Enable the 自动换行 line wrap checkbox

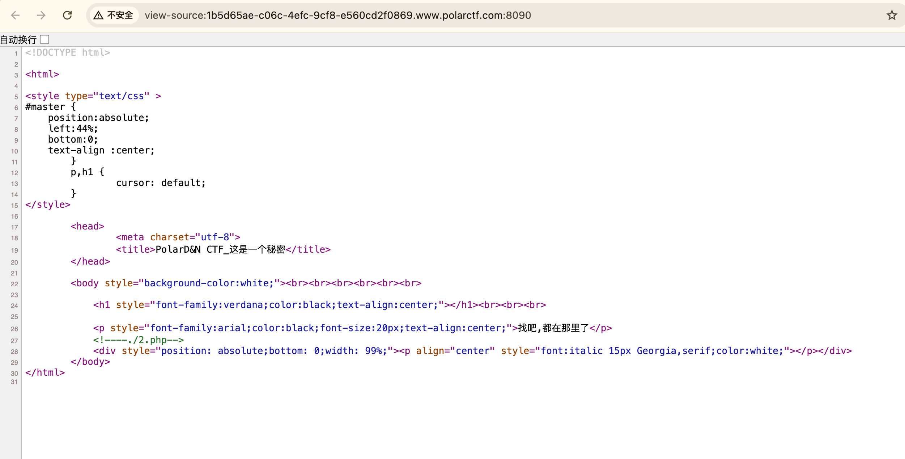pos(44,39)
